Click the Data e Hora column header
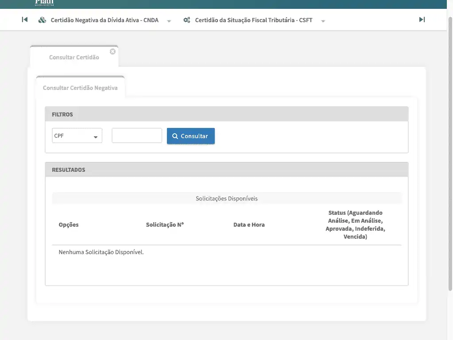Image resolution: width=453 pixels, height=340 pixels. pos(249,224)
